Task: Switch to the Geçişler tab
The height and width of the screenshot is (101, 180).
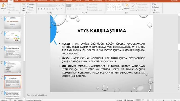Action: pyautogui.click(x=32, y=1)
